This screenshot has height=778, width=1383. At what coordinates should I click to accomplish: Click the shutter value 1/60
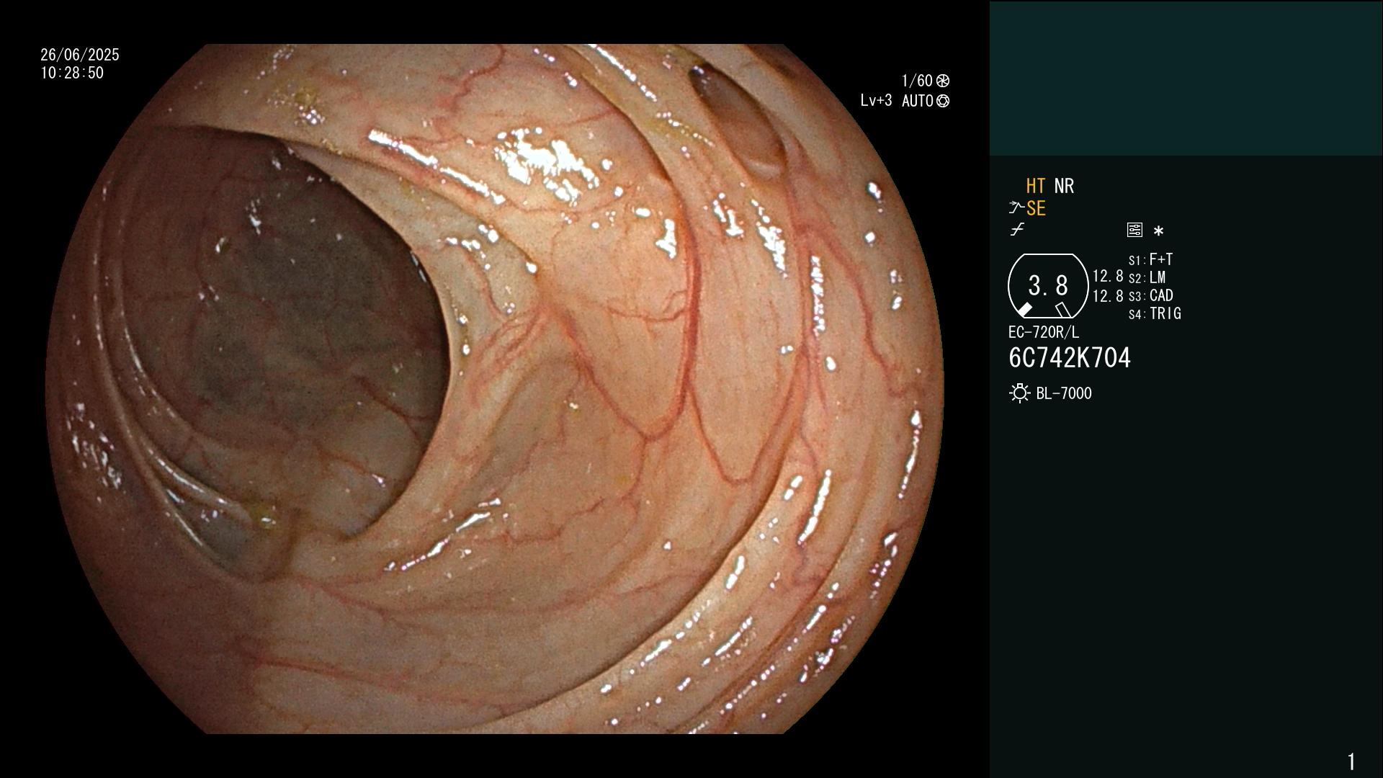pyautogui.click(x=917, y=81)
